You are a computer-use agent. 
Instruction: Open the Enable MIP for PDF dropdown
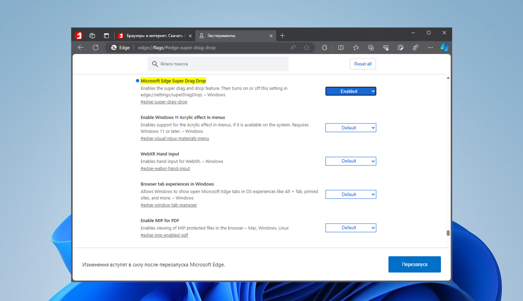[351, 228]
